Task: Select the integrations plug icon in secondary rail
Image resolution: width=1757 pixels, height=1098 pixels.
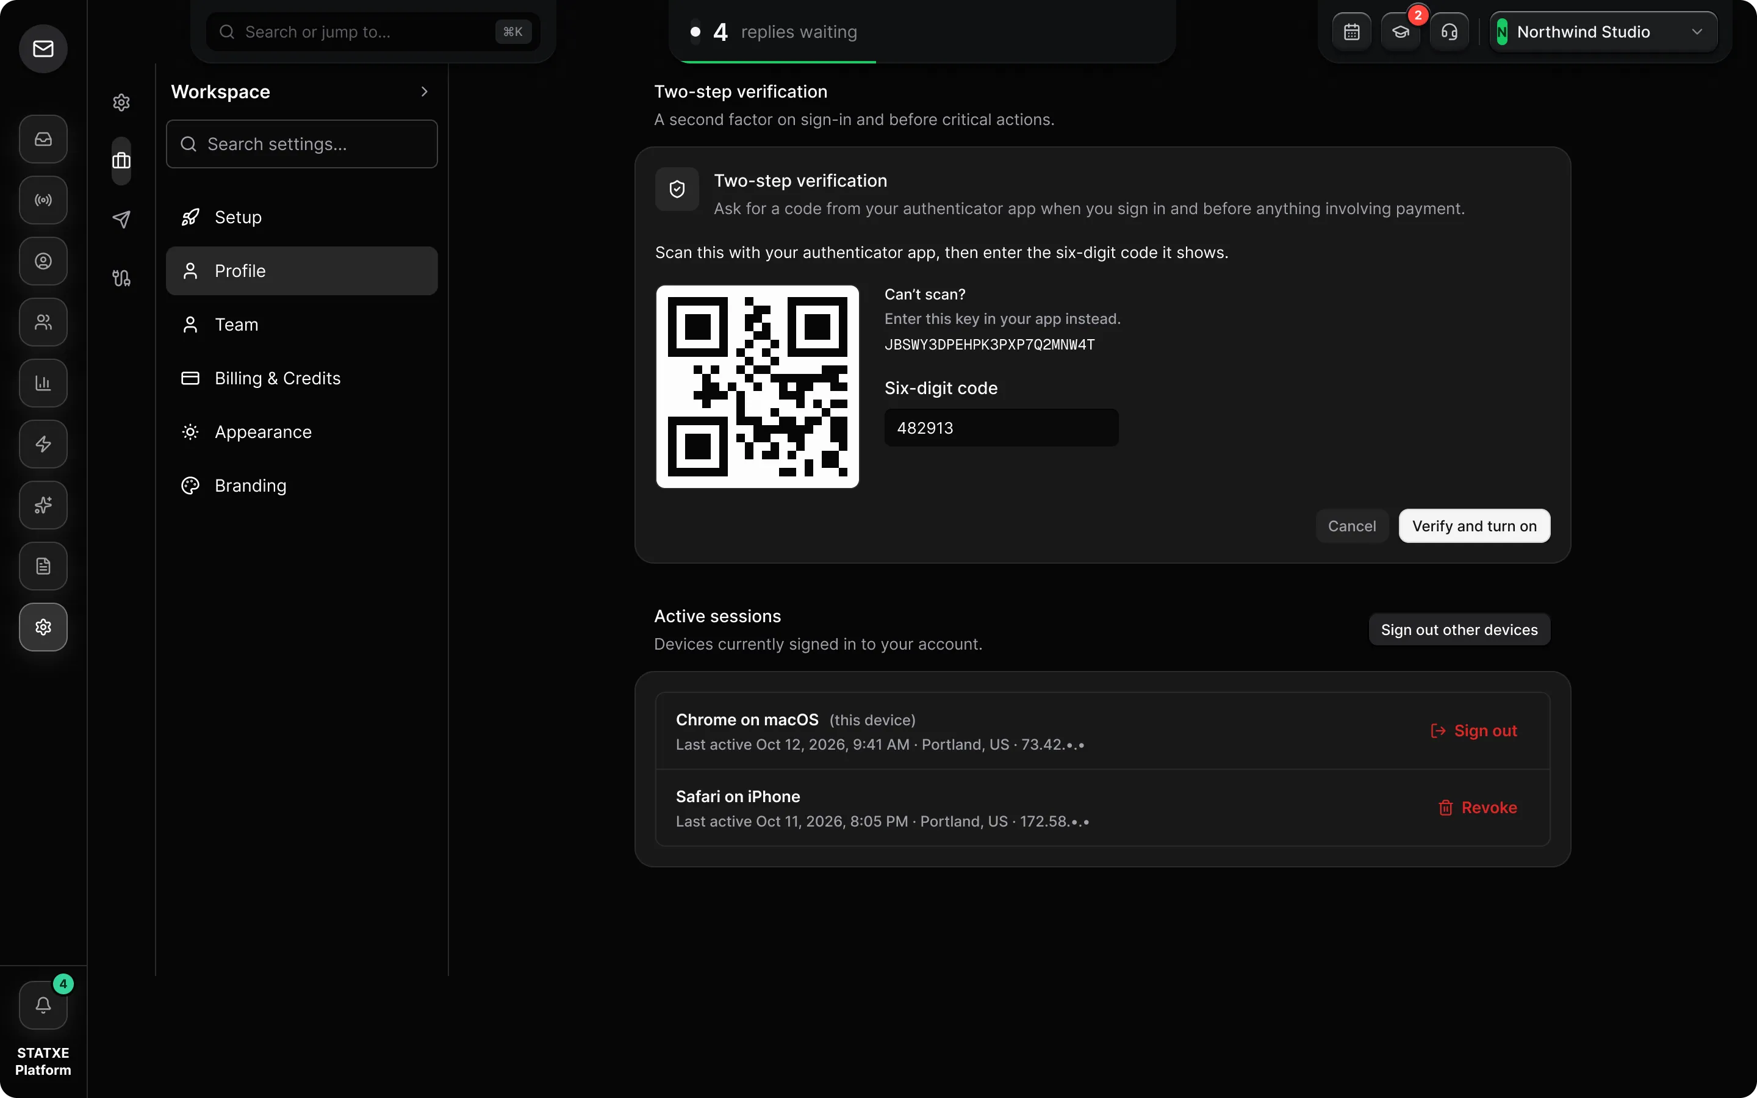Action: click(x=121, y=278)
